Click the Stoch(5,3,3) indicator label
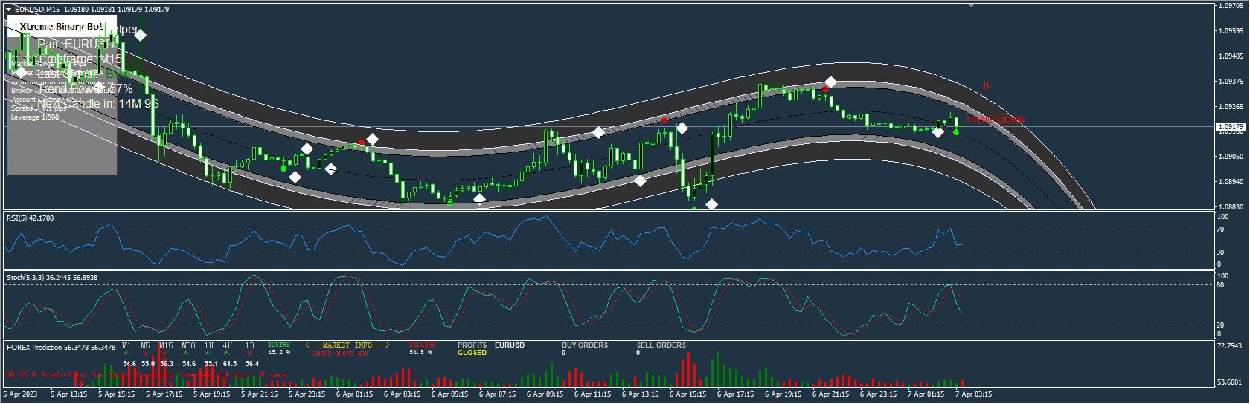The width and height of the screenshot is (1250, 404). 51,278
